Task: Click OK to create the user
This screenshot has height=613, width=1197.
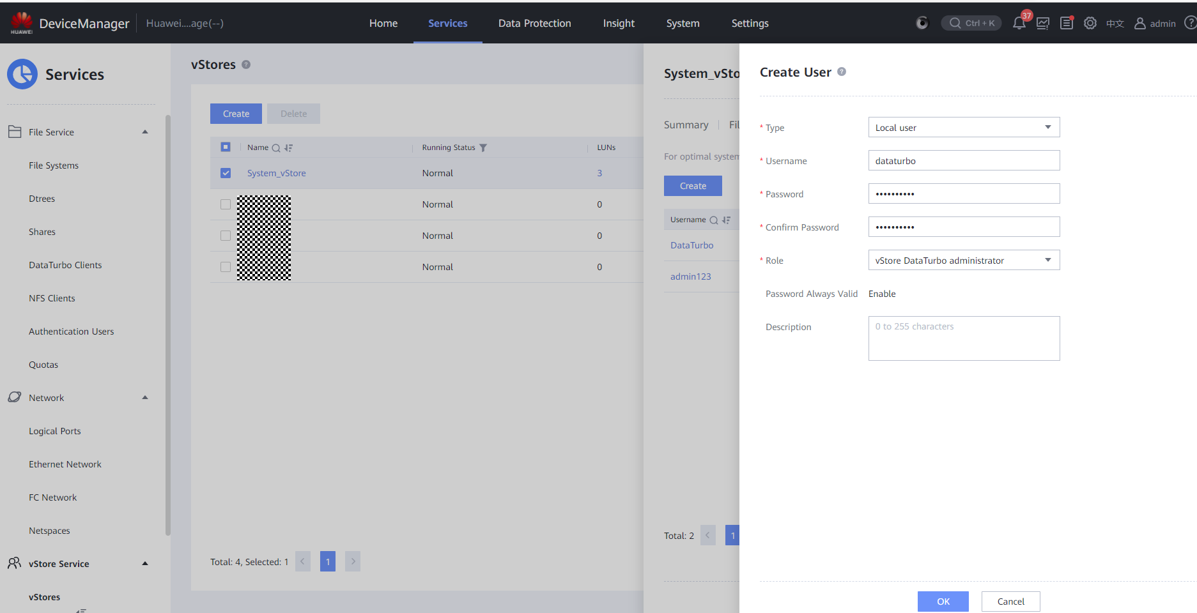Action: [x=943, y=602]
